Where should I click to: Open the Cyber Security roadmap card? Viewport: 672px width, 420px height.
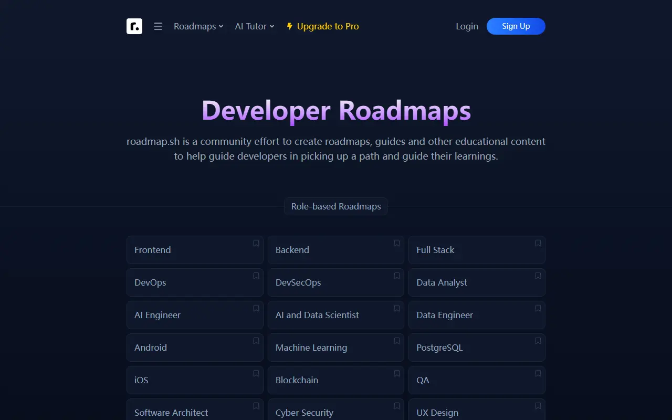click(x=336, y=409)
